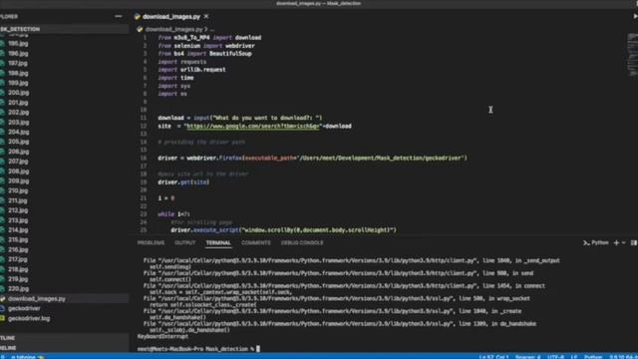Click the log file icon beside geckodriver.log

pyautogui.click(x=2, y=318)
